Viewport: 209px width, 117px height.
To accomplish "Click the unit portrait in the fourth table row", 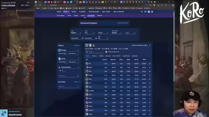I will click(87, 75).
